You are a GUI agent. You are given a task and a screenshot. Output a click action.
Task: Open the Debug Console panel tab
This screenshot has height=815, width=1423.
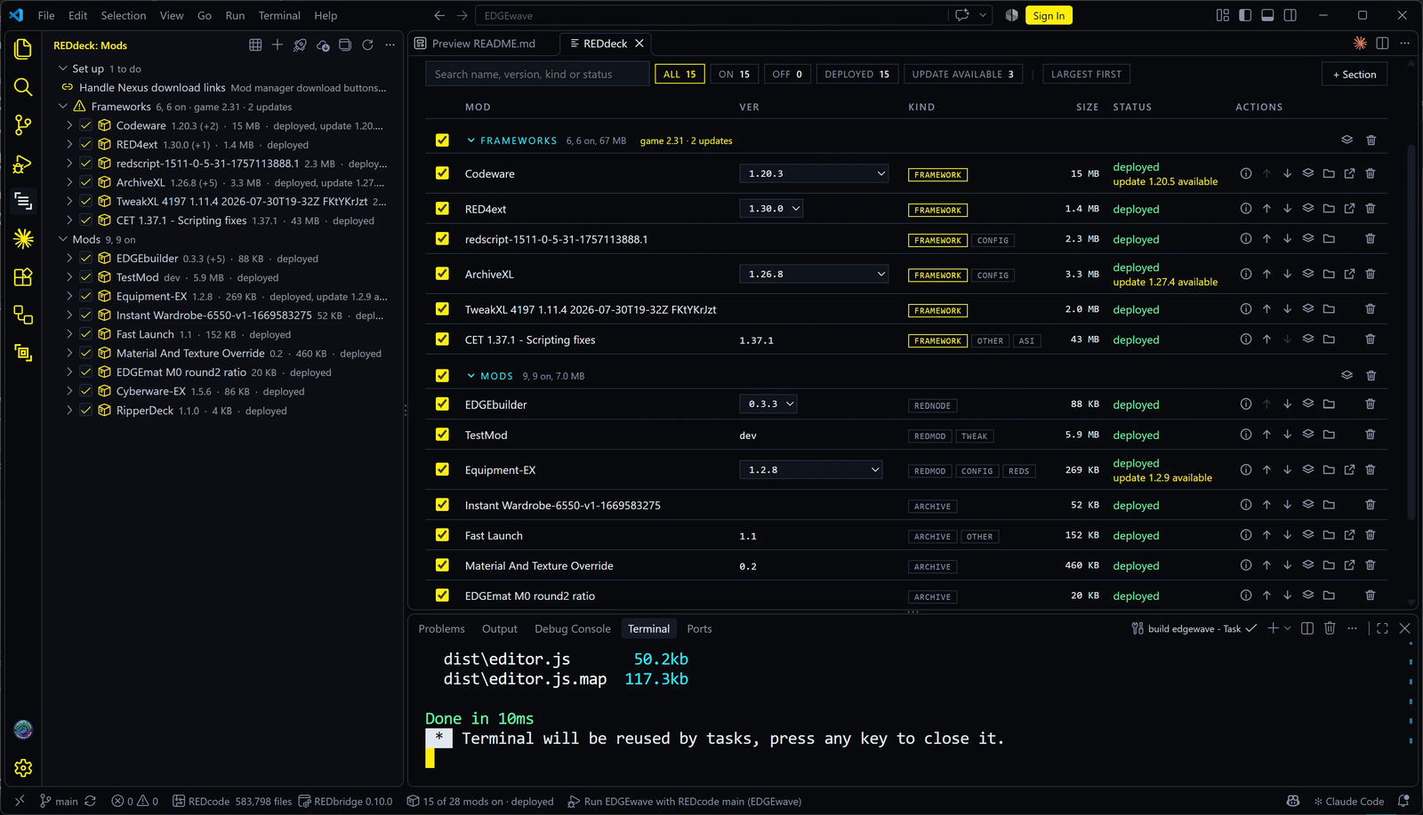[x=572, y=628]
